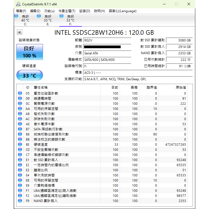Click the 原始值 column header
The width and height of the screenshot is (209, 209).
[173, 88]
